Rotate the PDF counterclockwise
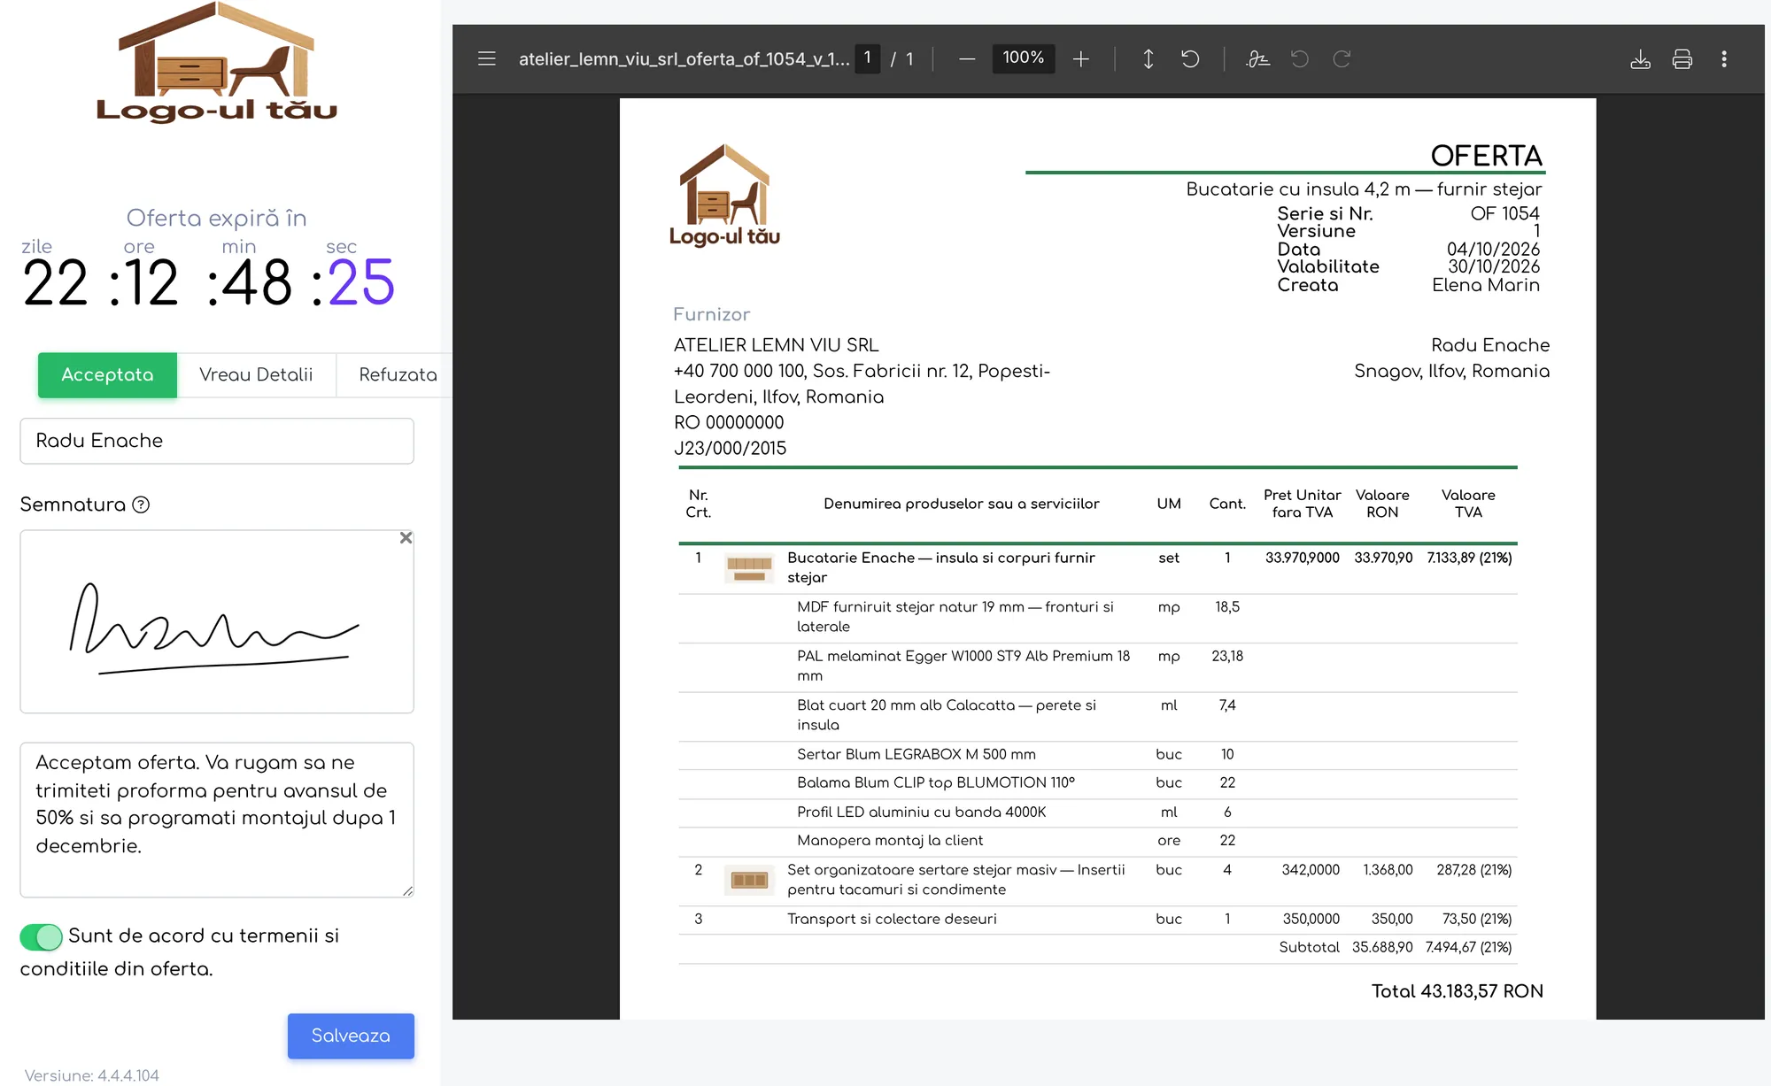 [x=1190, y=59]
